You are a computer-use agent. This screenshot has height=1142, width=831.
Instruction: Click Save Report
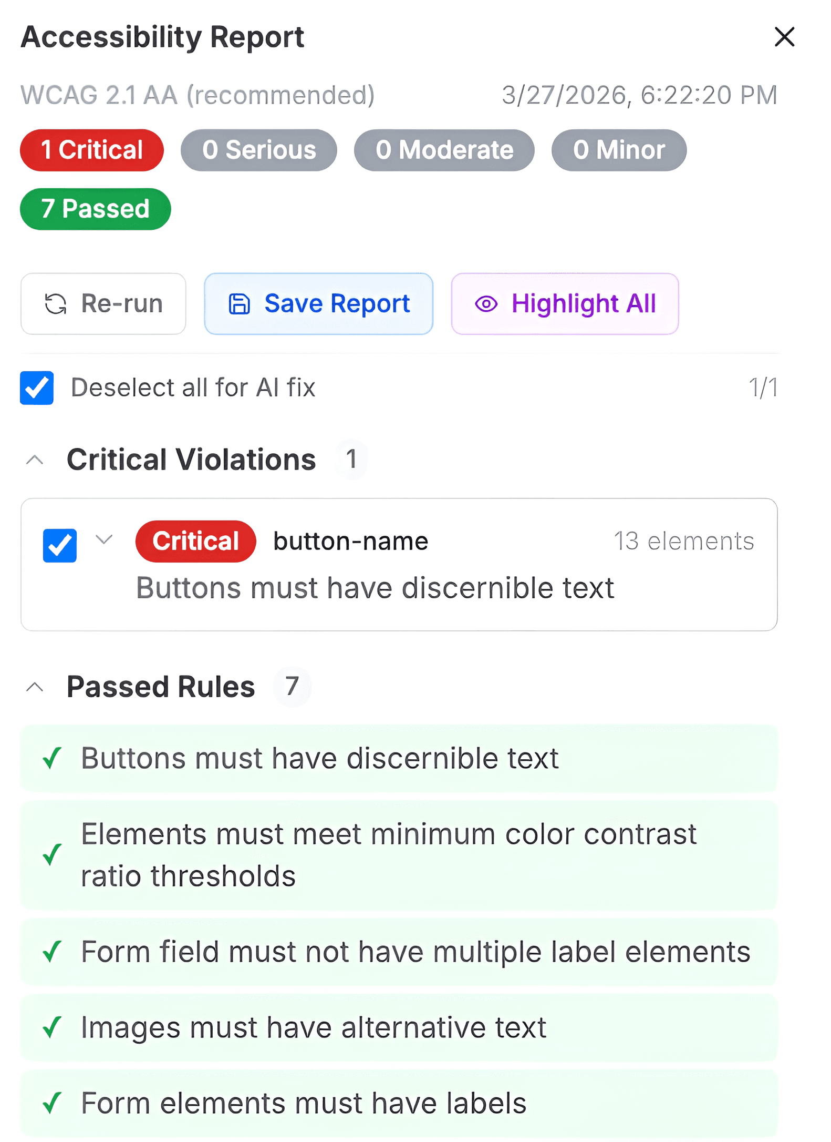pyautogui.click(x=318, y=304)
